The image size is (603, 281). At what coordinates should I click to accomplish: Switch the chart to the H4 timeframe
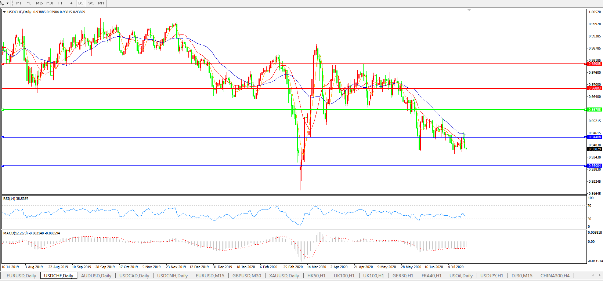(70, 3)
